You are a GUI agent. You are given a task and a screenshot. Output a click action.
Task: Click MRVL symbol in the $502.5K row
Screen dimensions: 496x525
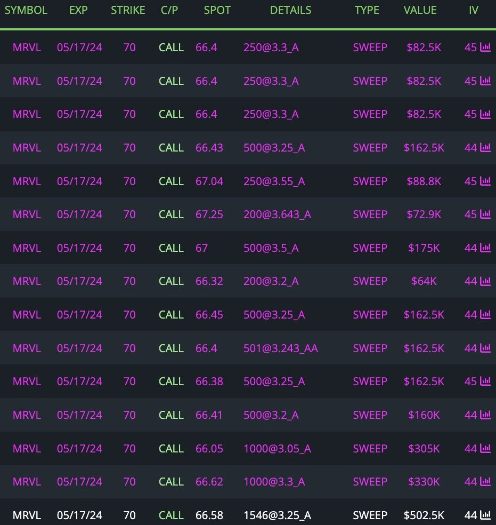coord(27,515)
